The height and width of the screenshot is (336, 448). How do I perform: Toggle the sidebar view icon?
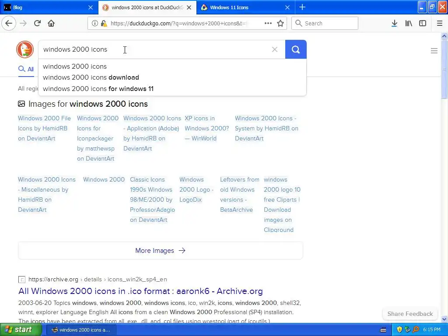423,24
